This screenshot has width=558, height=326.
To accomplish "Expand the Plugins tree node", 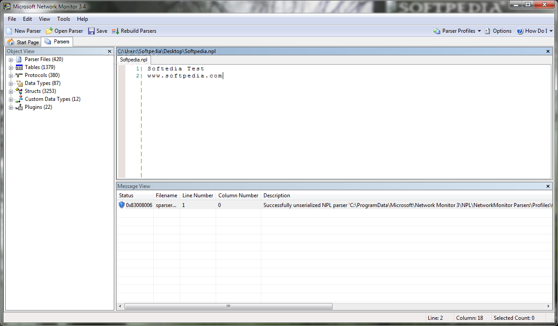I will (11, 107).
